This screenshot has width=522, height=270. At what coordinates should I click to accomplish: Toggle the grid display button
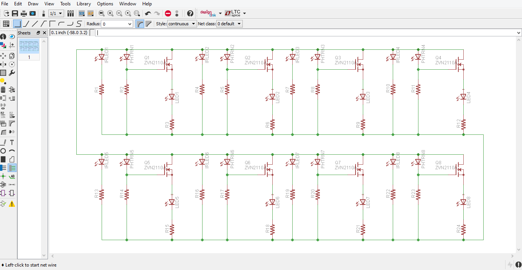(6, 23)
